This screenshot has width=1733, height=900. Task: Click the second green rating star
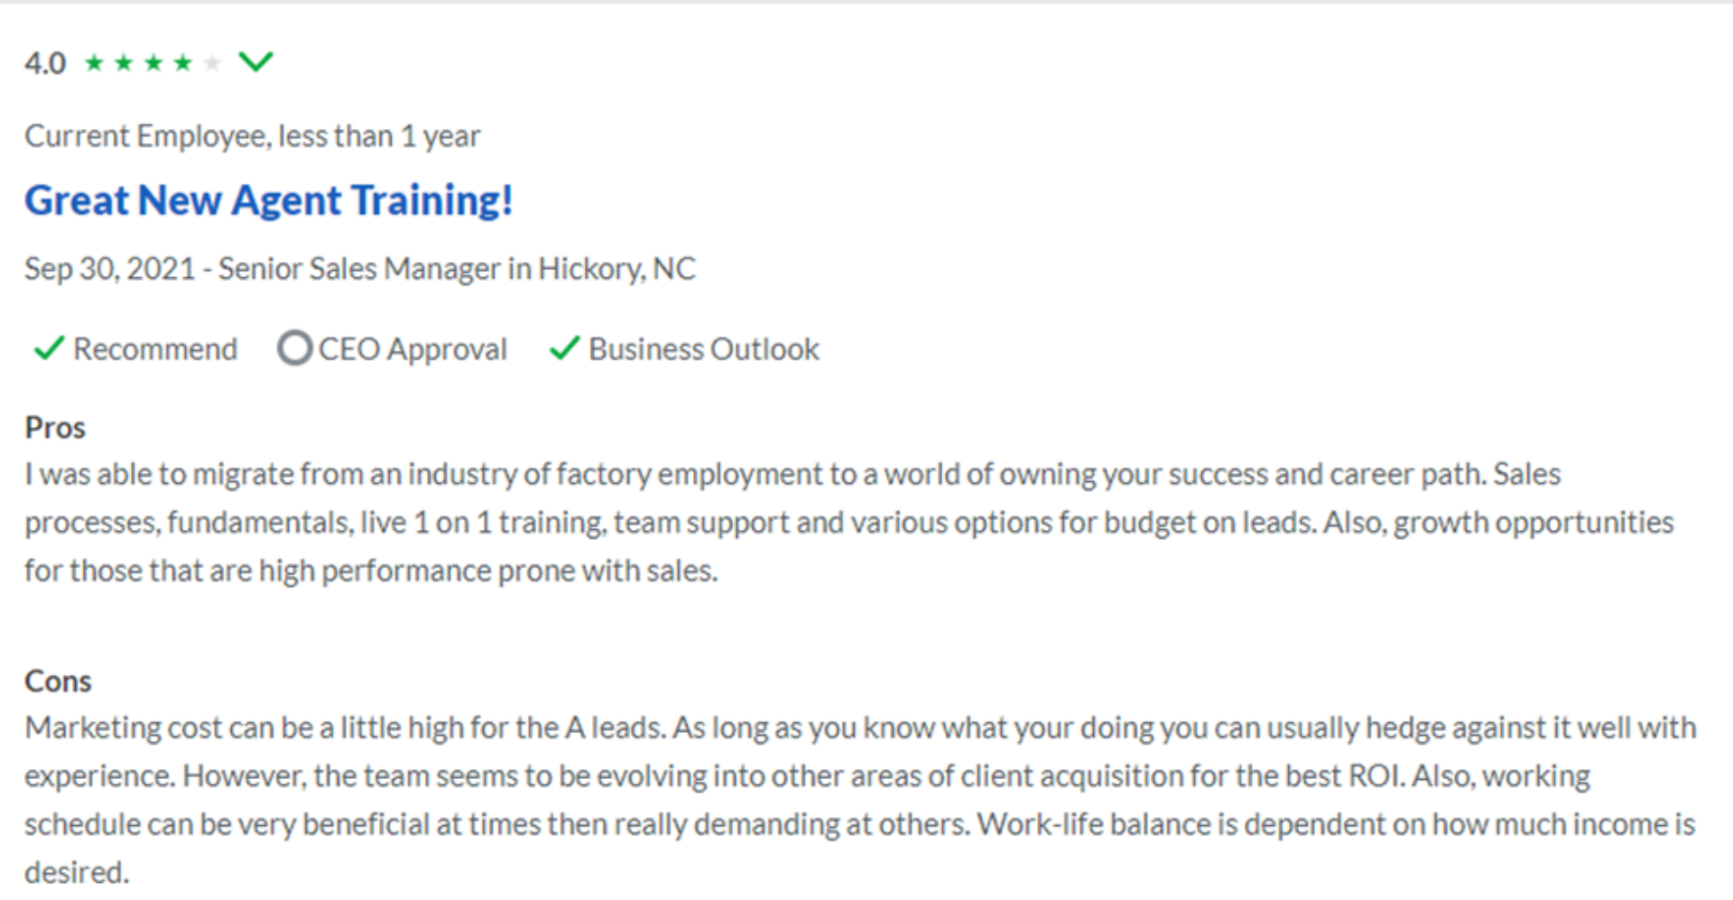coord(124,62)
